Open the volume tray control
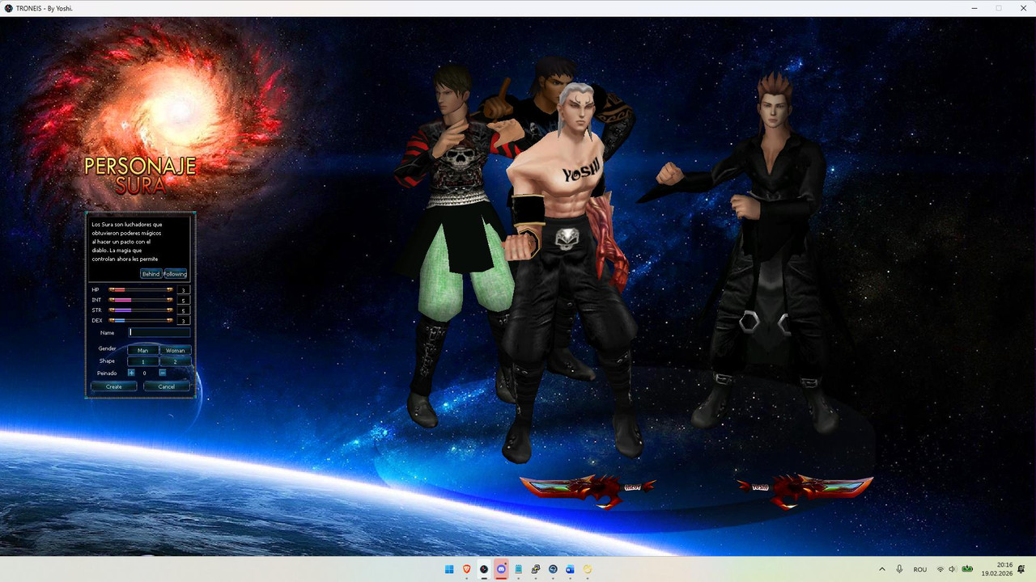Screen dimensions: 1036x582 pos(952,569)
